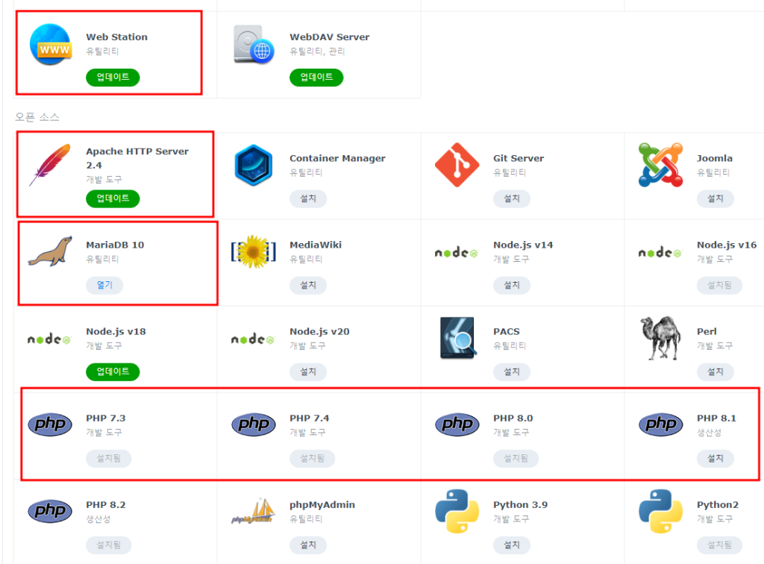Click the PHP 8.1 title text
Image resolution: width=764 pixels, height=564 pixels.
(717, 419)
